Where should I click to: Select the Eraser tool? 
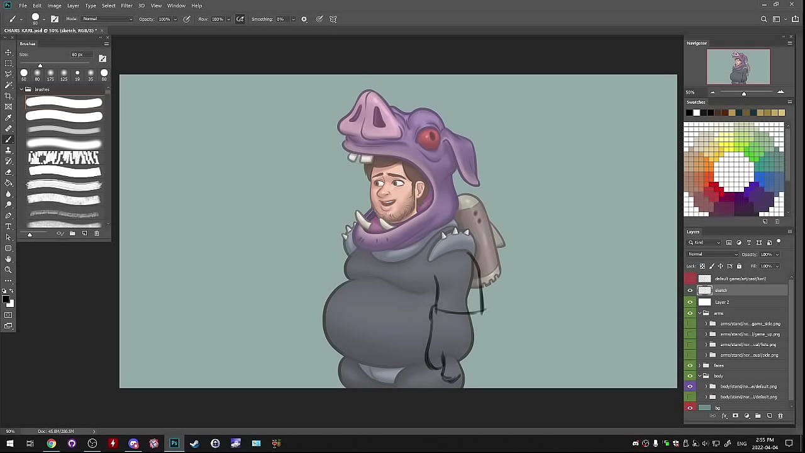[8, 172]
